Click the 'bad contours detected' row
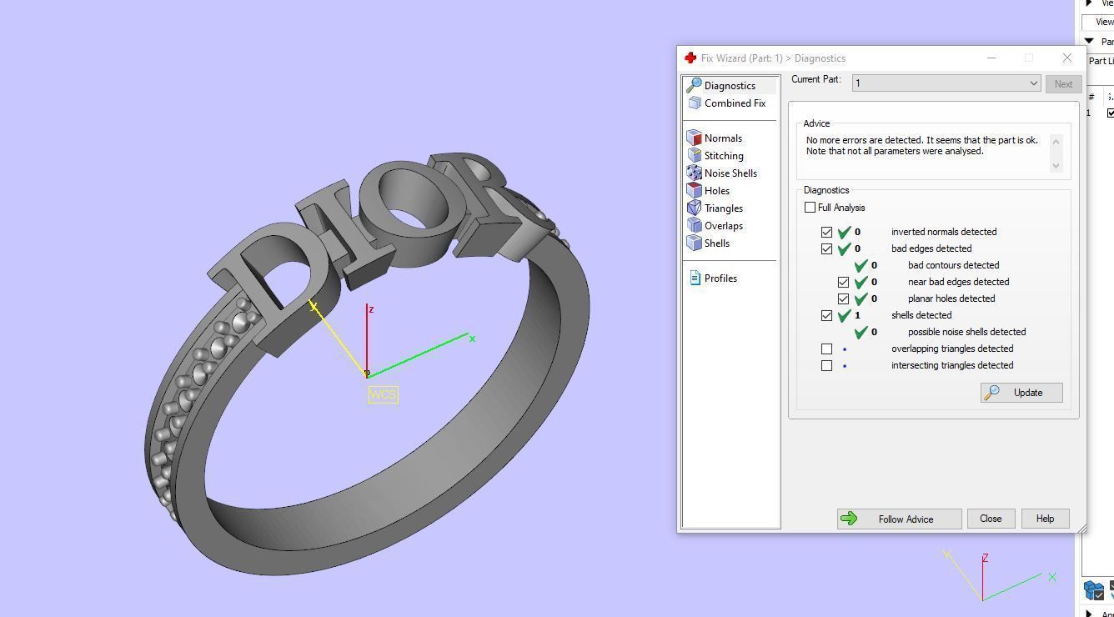Image resolution: width=1114 pixels, height=617 pixels. click(928, 265)
